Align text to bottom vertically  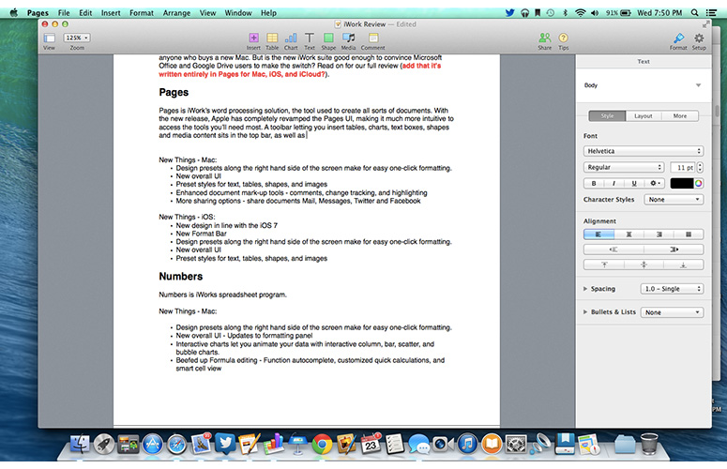point(684,265)
